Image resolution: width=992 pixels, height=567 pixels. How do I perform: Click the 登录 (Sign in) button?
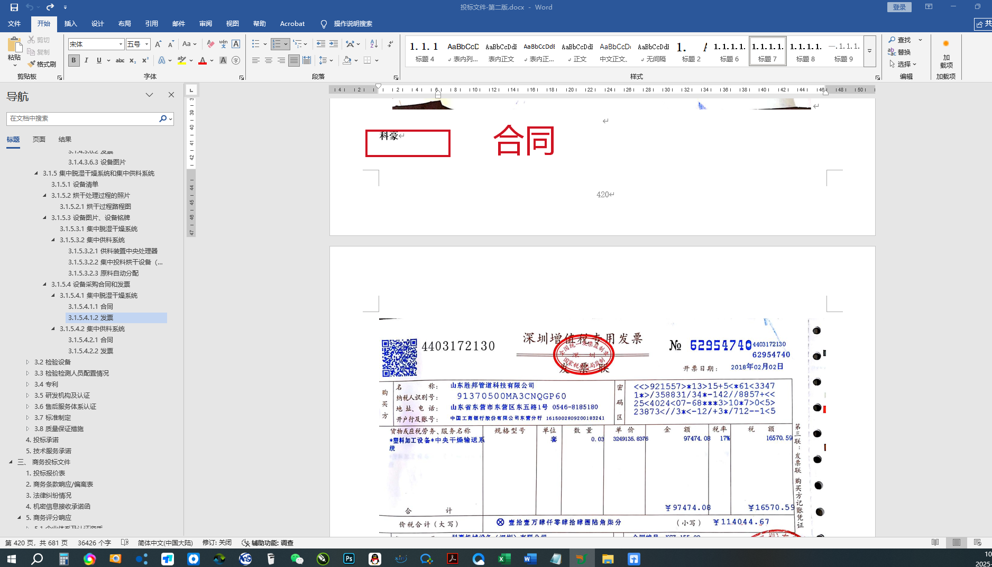pyautogui.click(x=899, y=7)
